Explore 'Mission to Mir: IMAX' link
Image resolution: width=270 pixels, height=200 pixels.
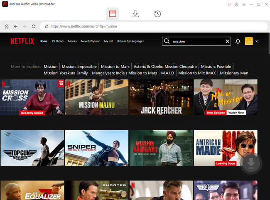click(197, 73)
